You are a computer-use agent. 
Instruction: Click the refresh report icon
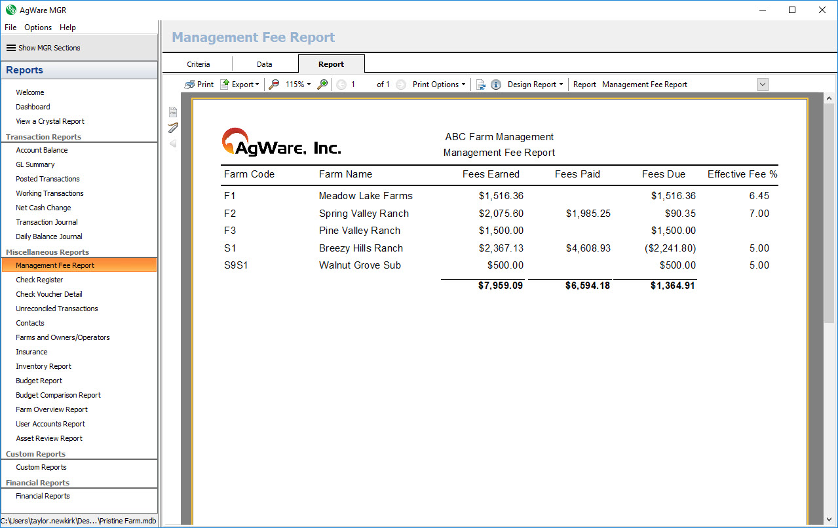pyautogui.click(x=480, y=85)
